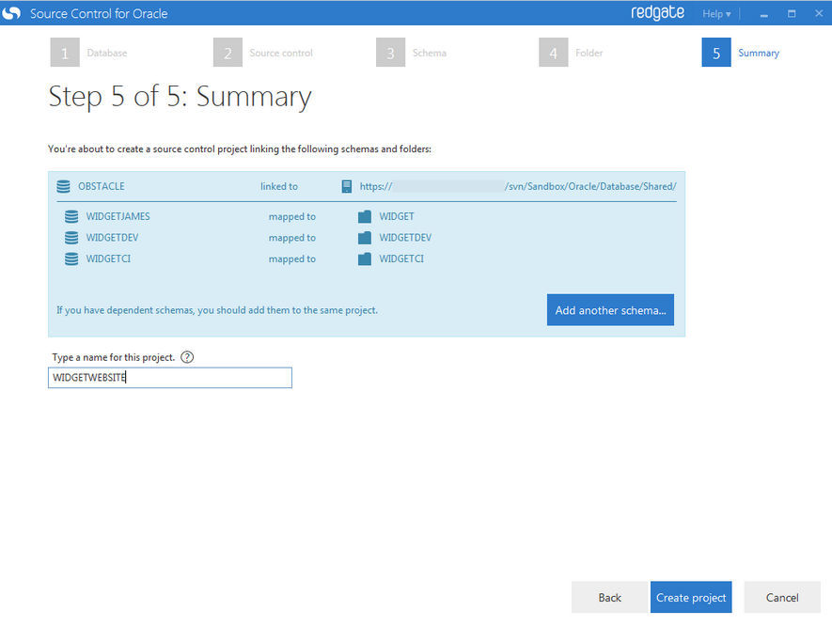This screenshot has height=626, width=832.
Task: Click the WIDGETDEV folder name on right
Action: [x=405, y=238]
